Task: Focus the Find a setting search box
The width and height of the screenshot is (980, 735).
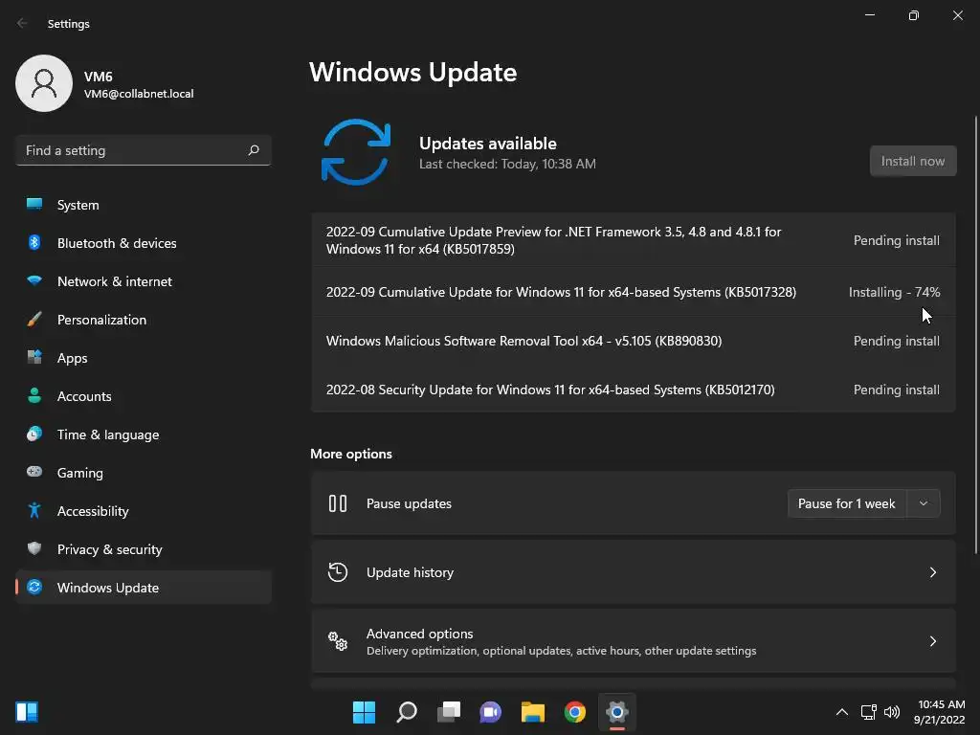Action: pyautogui.click(x=144, y=150)
